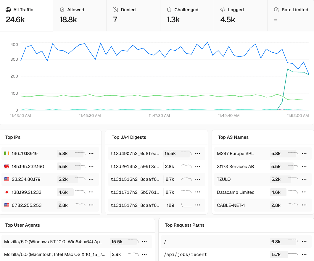Click the crossed-out icon on Denied tab
The height and width of the screenshot is (261, 314).
click(116, 9)
